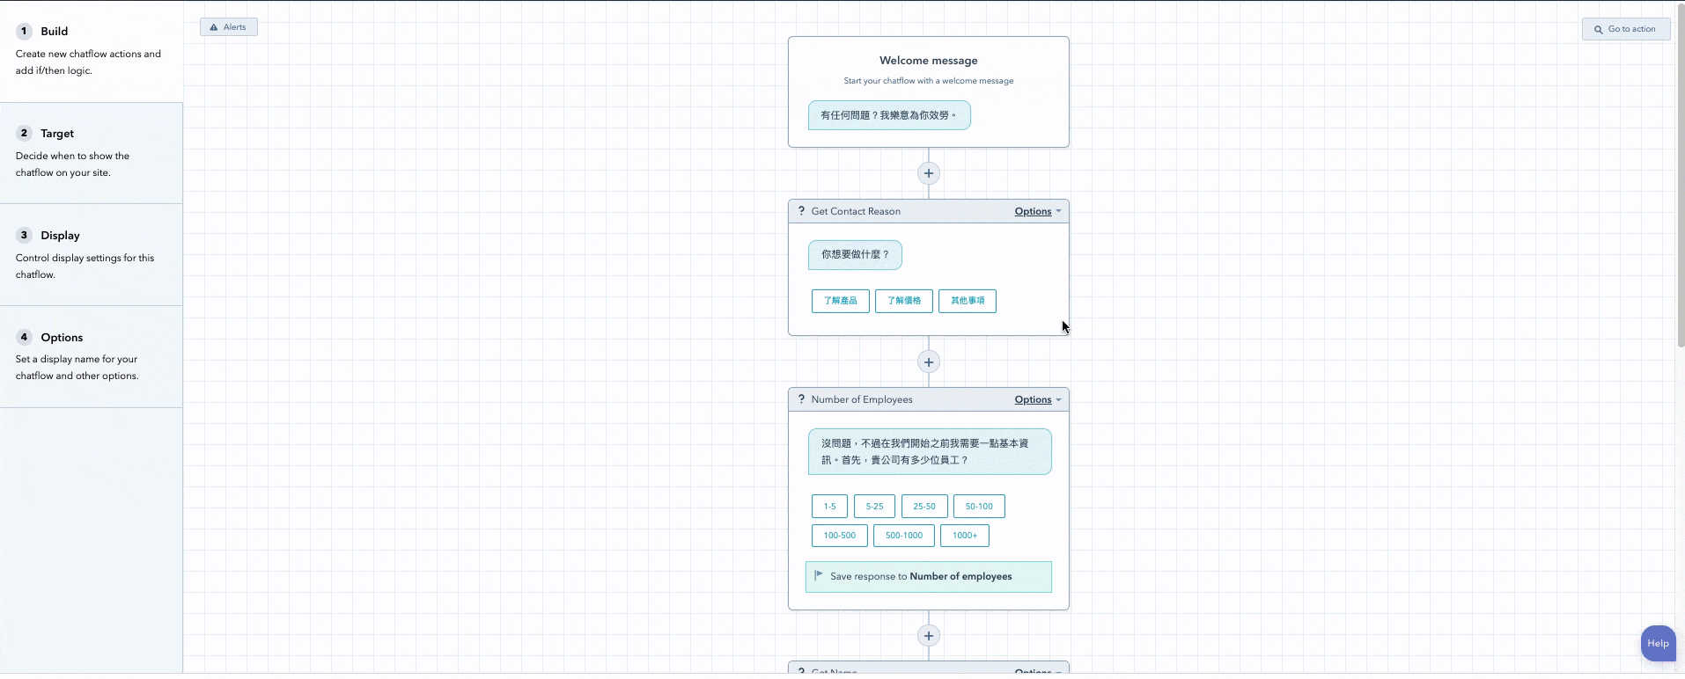Go to the Target step
This screenshot has height=679, width=1685.
click(x=57, y=134)
